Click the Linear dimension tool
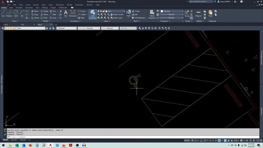This screenshot has height=148, width=263. (x=81, y=11)
